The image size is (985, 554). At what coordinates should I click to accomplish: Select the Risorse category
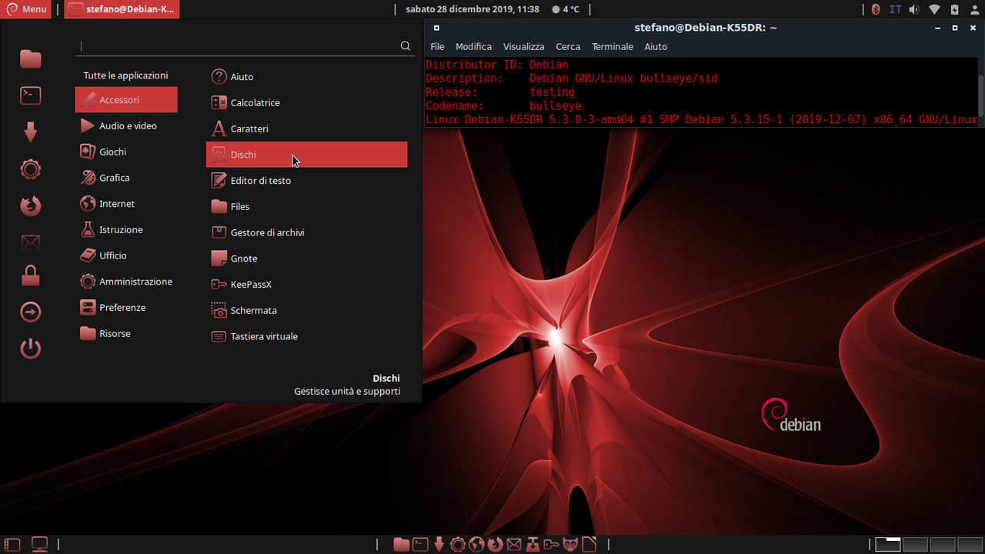pos(126,334)
